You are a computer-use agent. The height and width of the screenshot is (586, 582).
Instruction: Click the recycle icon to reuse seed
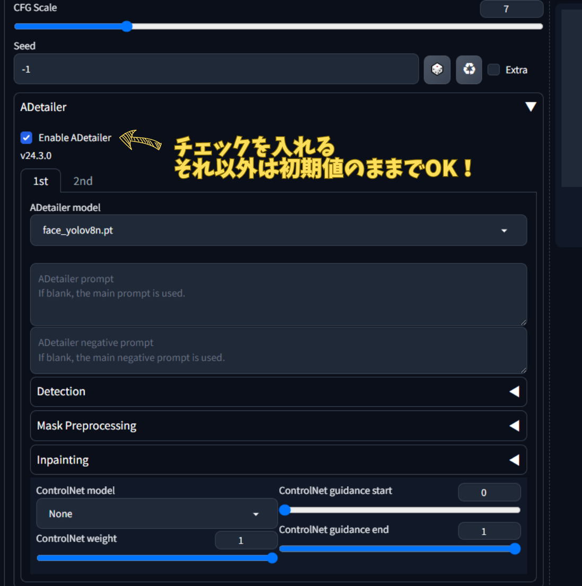click(x=469, y=69)
